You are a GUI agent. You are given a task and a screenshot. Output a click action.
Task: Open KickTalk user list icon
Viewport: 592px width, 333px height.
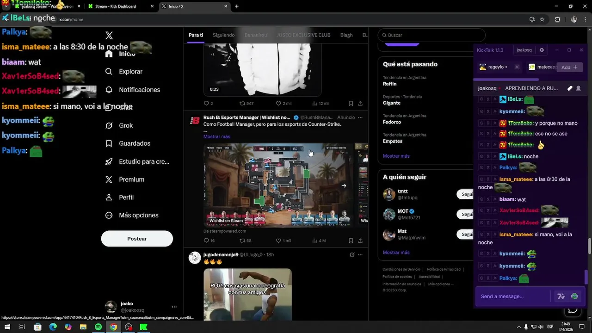pyautogui.click(x=578, y=88)
